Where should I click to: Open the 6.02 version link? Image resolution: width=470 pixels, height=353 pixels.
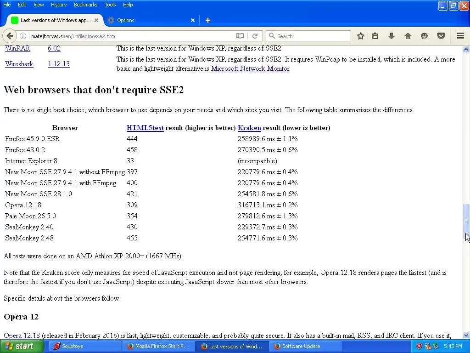tap(54, 48)
